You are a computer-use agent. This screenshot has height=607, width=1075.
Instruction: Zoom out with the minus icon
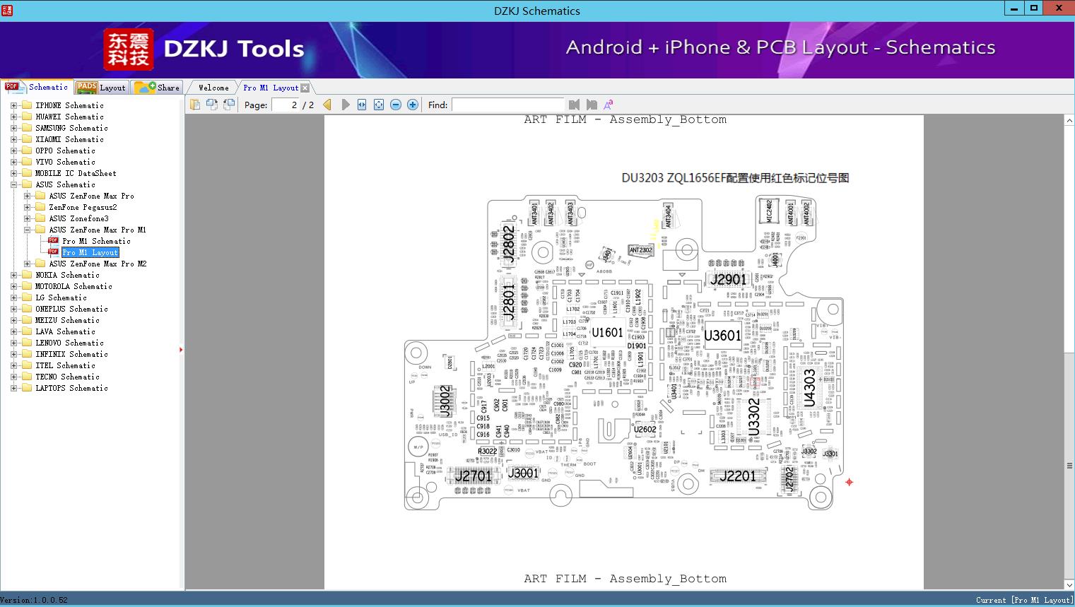click(x=396, y=105)
